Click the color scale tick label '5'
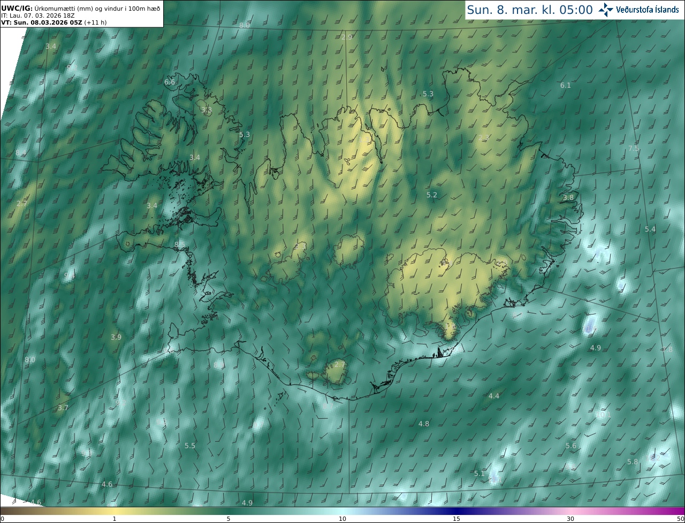Viewport: 685px width, 523px height. (229, 519)
